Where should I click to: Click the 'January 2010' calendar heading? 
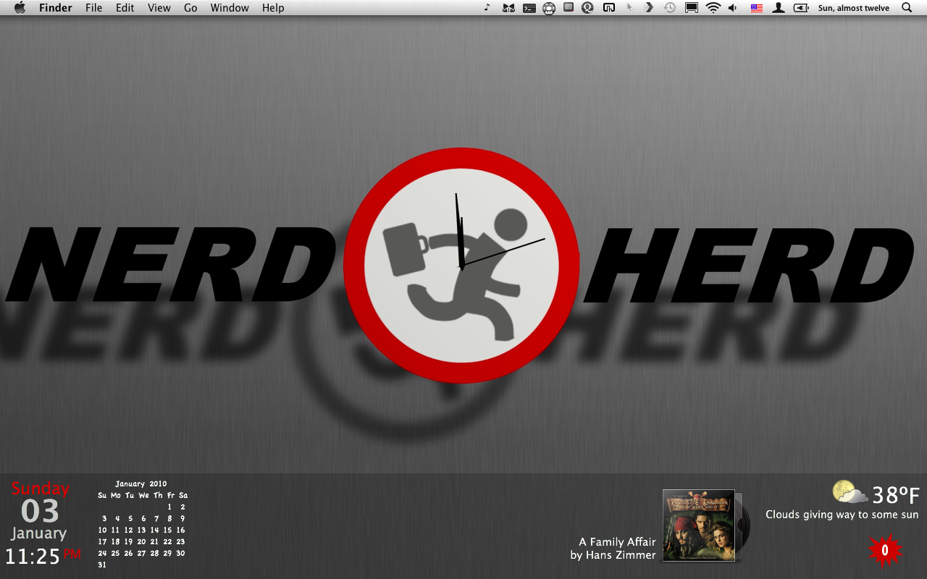(x=141, y=483)
